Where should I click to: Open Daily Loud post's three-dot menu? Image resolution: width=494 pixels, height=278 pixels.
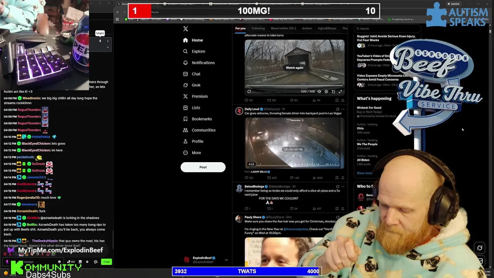click(x=342, y=109)
